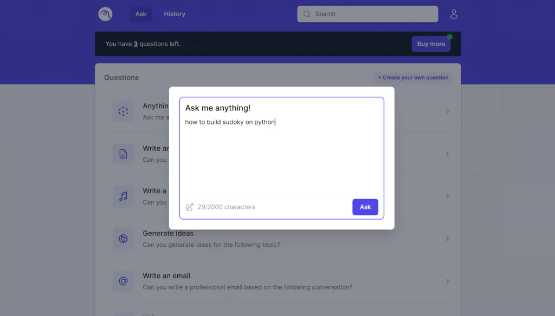The height and width of the screenshot is (316, 555).
Task: Click the 'You have 3 questions left.' text
Action: point(143,44)
